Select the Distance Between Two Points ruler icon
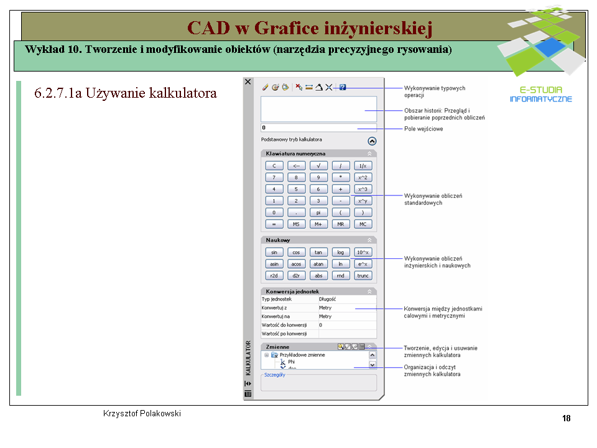597x448 pixels. point(309,88)
